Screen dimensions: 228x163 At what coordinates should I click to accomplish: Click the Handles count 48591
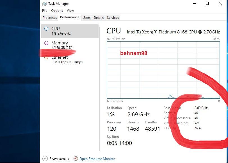click(152, 129)
